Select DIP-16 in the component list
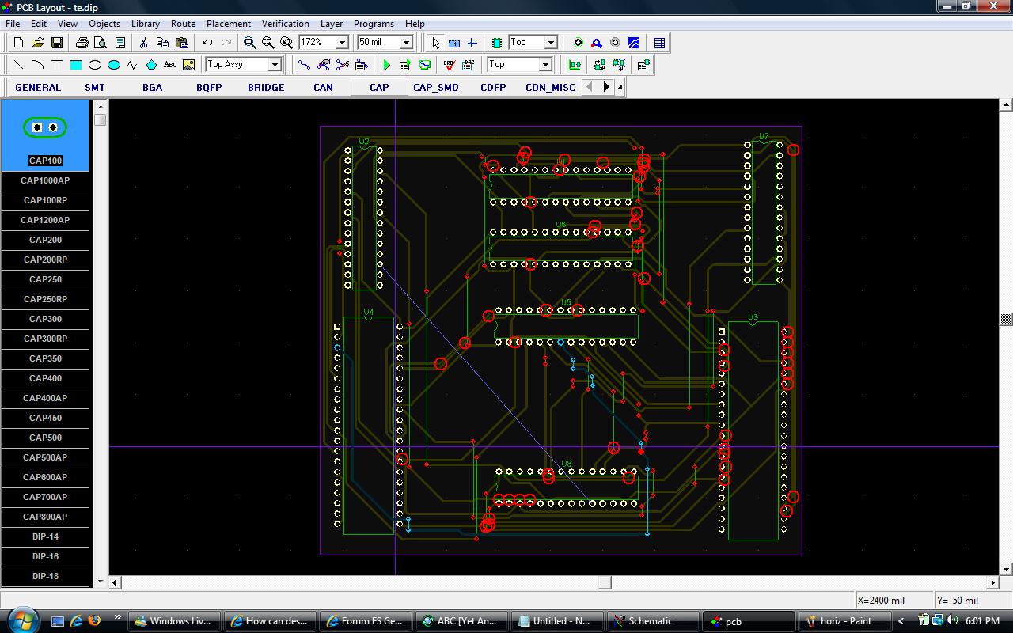Screen dimensions: 1013x633 [45, 556]
